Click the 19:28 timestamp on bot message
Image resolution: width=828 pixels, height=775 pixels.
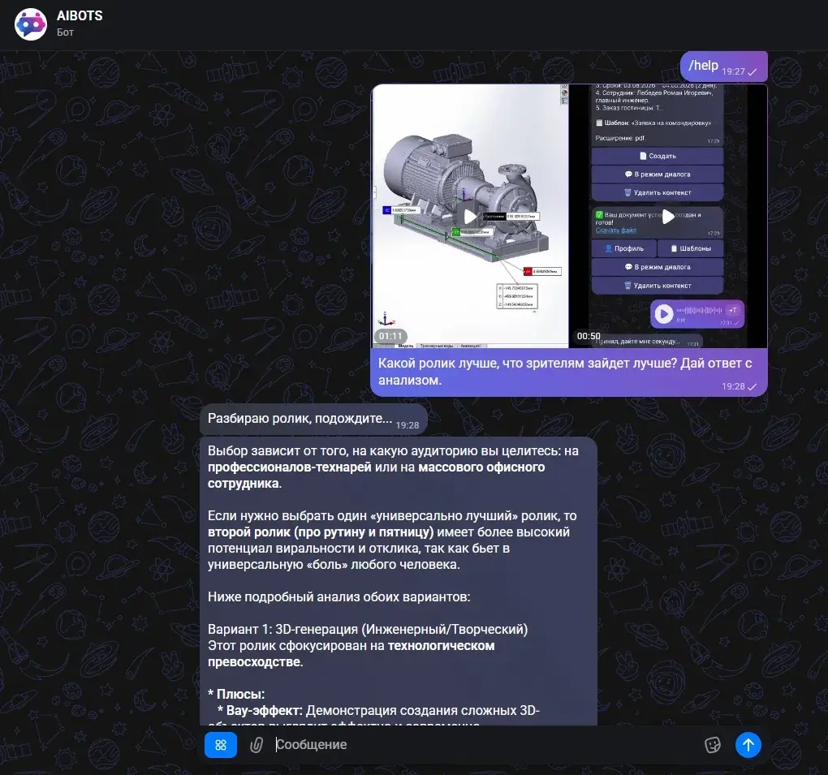[x=408, y=425]
